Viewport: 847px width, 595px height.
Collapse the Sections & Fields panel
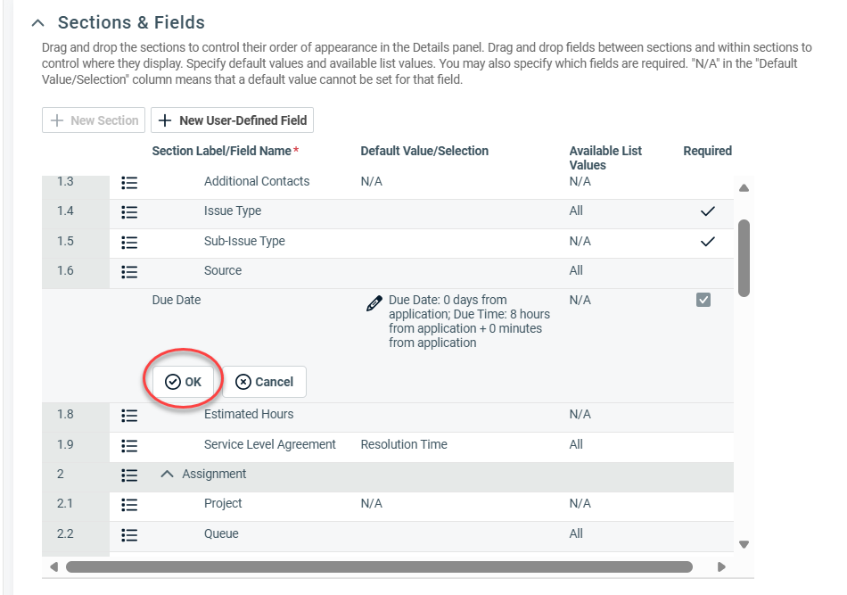[37, 23]
